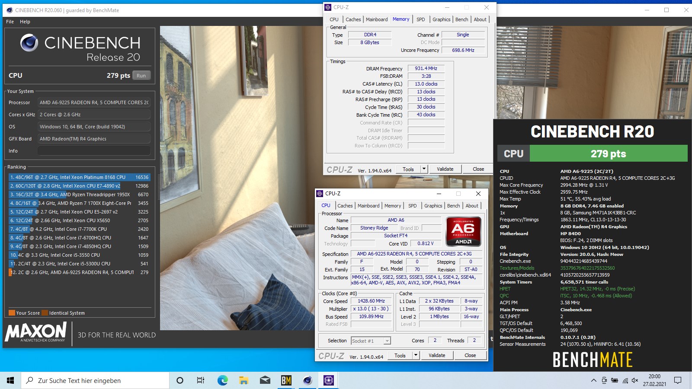Show hidden system tray icons

tap(593, 381)
